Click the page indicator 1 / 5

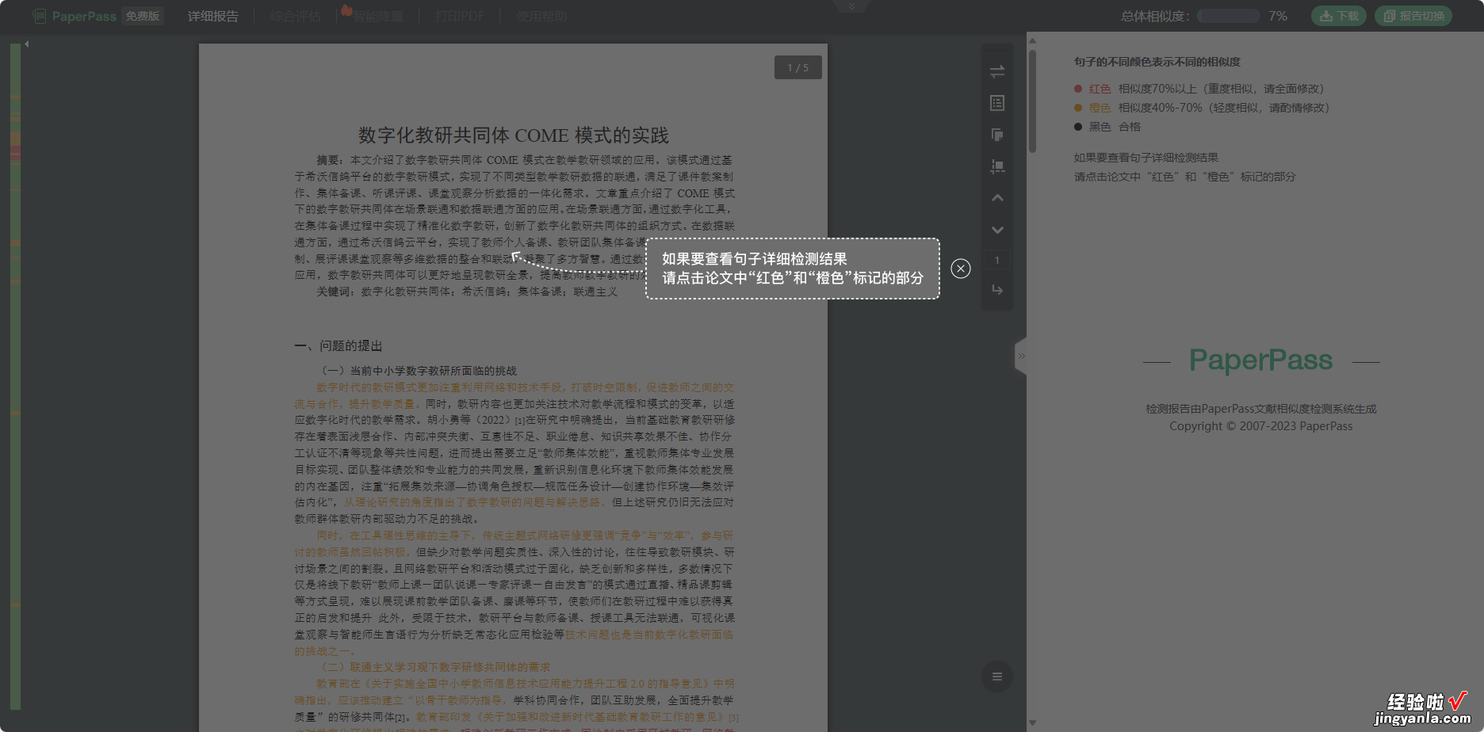[797, 67]
